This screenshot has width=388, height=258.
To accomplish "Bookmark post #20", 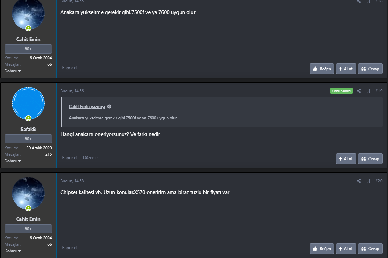I will click(368, 181).
